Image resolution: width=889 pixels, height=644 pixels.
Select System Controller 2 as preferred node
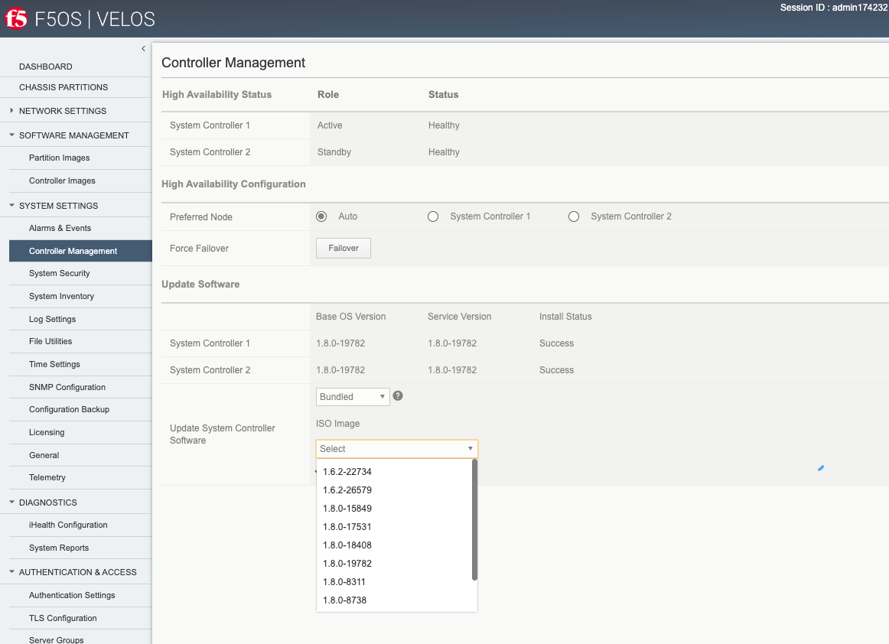click(x=574, y=216)
